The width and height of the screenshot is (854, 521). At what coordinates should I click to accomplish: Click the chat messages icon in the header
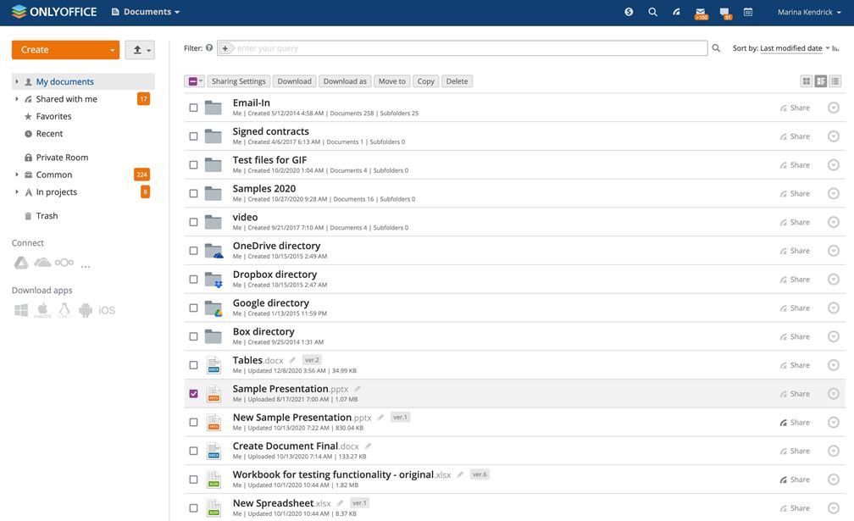pos(724,12)
